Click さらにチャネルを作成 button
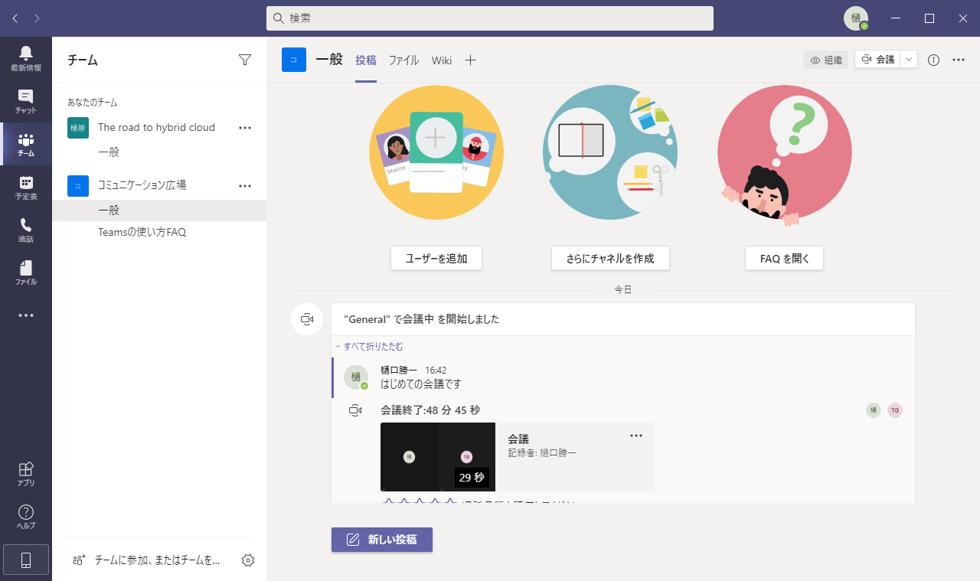This screenshot has height=581, width=980. click(610, 258)
